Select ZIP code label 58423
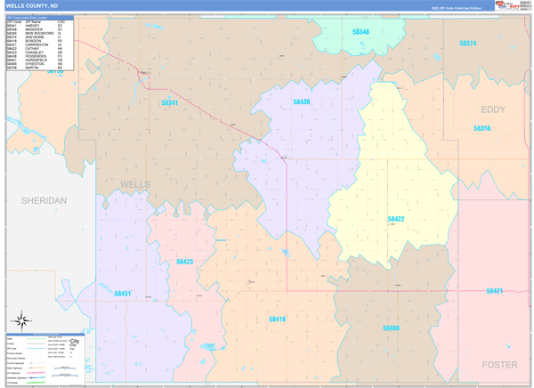 tap(184, 262)
